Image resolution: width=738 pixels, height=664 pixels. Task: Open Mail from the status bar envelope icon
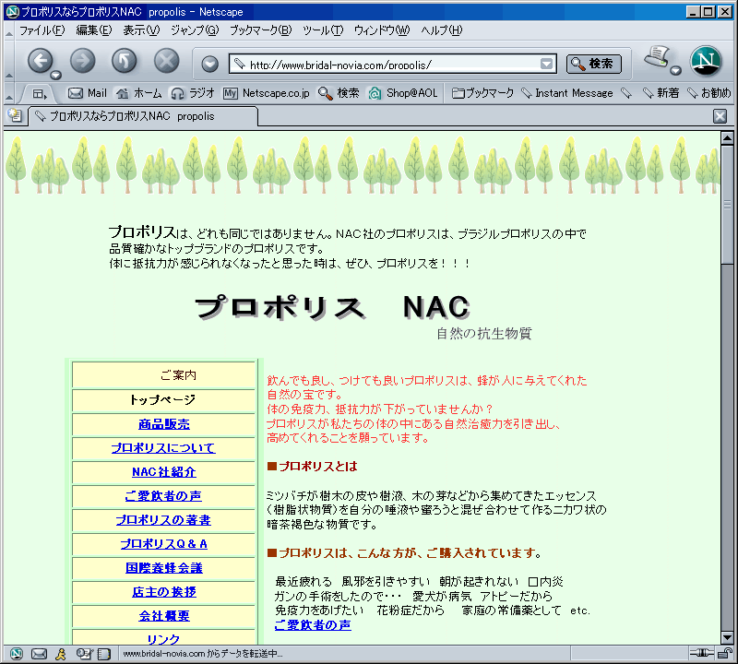[x=39, y=654]
